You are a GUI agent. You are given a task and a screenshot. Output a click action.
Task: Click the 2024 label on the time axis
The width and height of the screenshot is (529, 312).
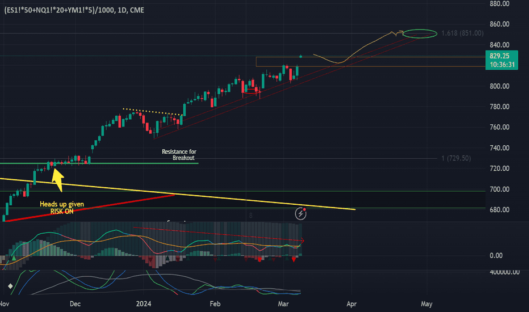[144, 304]
